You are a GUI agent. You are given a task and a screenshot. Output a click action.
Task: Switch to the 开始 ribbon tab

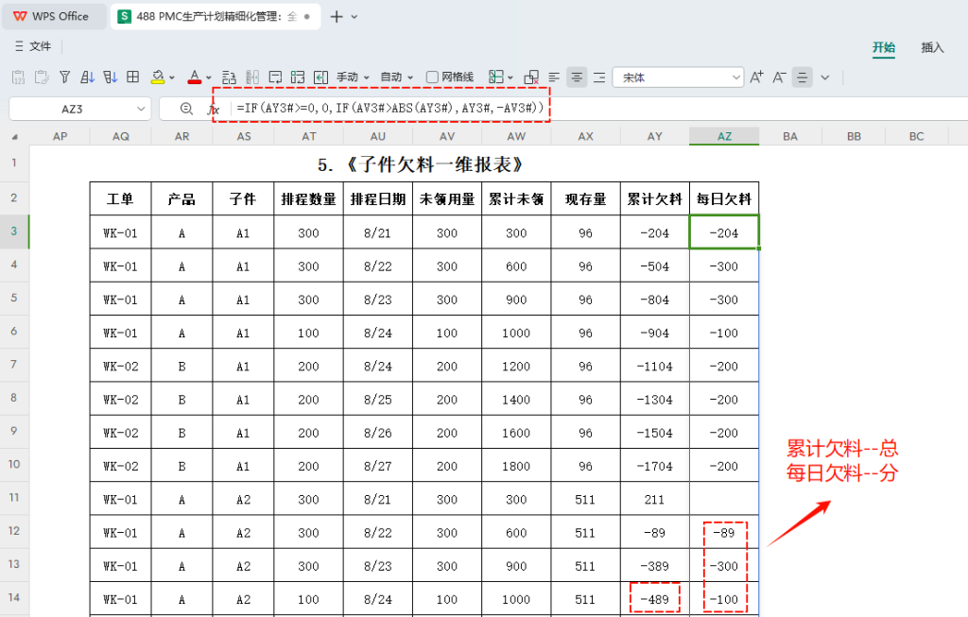(884, 47)
